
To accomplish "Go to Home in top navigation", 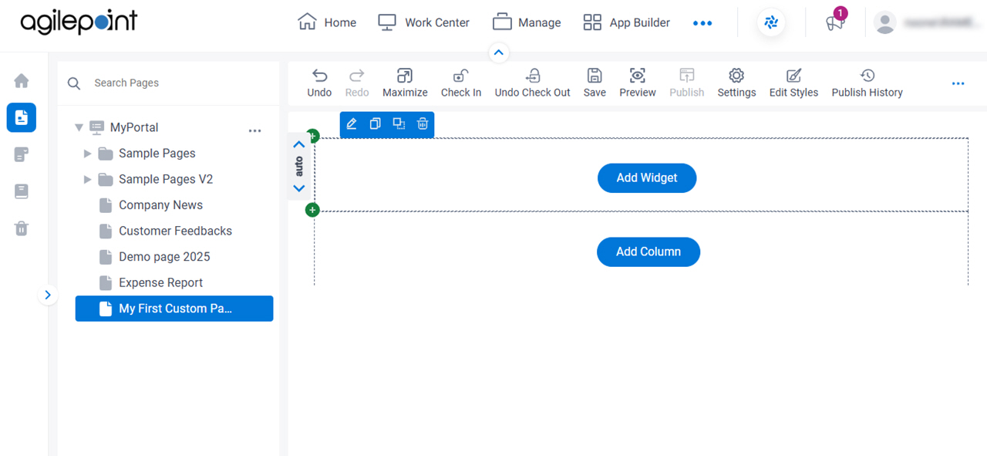I will coord(327,22).
